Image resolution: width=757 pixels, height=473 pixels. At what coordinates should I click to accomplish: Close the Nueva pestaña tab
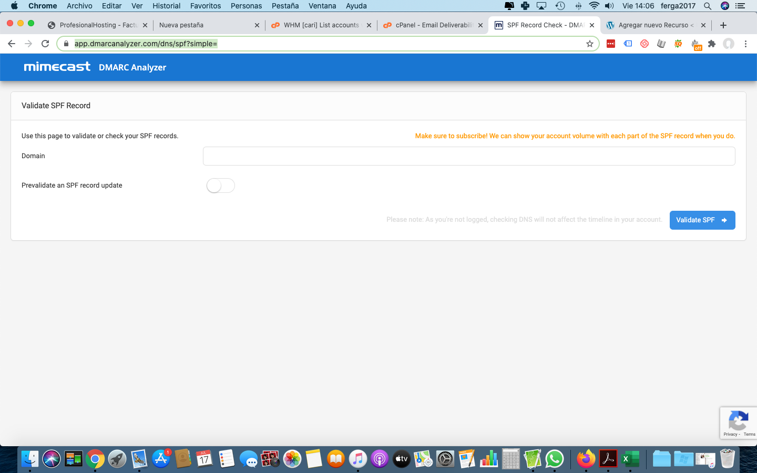pos(257,25)
